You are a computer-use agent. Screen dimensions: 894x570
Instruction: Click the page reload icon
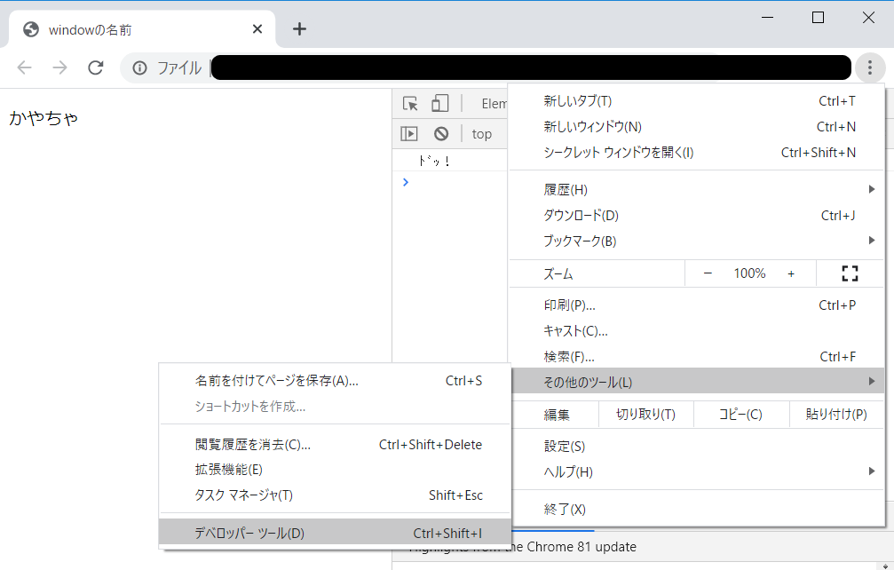click(96, 67)
